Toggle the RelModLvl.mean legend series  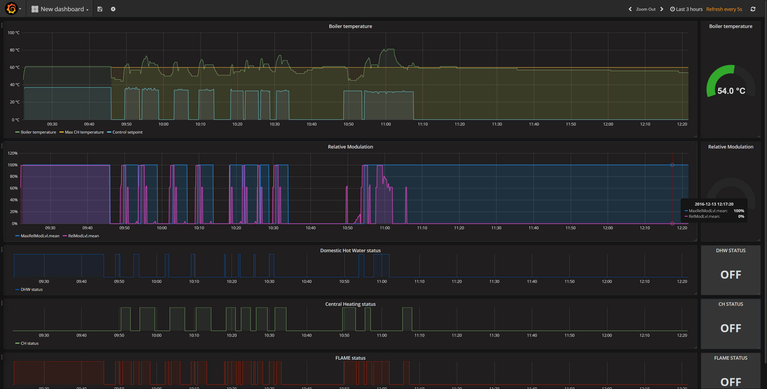tap(83, 236)
